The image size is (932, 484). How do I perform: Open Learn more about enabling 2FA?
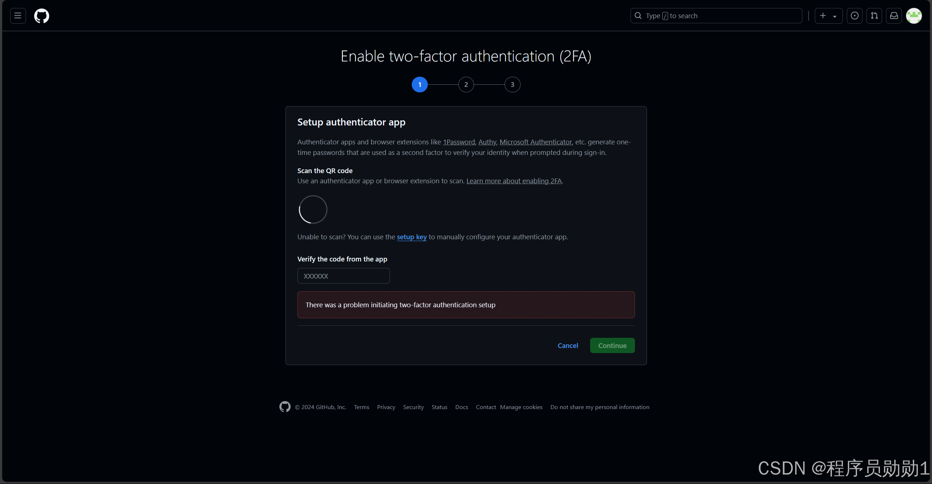coord(514,181)
